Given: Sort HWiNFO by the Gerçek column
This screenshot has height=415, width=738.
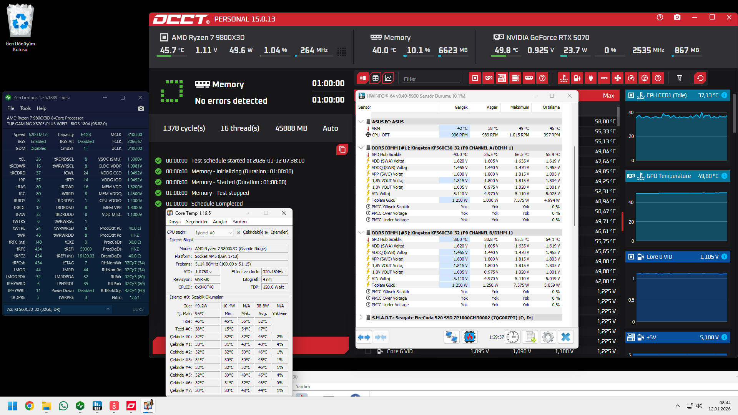Looking at the screenshot, I should click(454, 107).
